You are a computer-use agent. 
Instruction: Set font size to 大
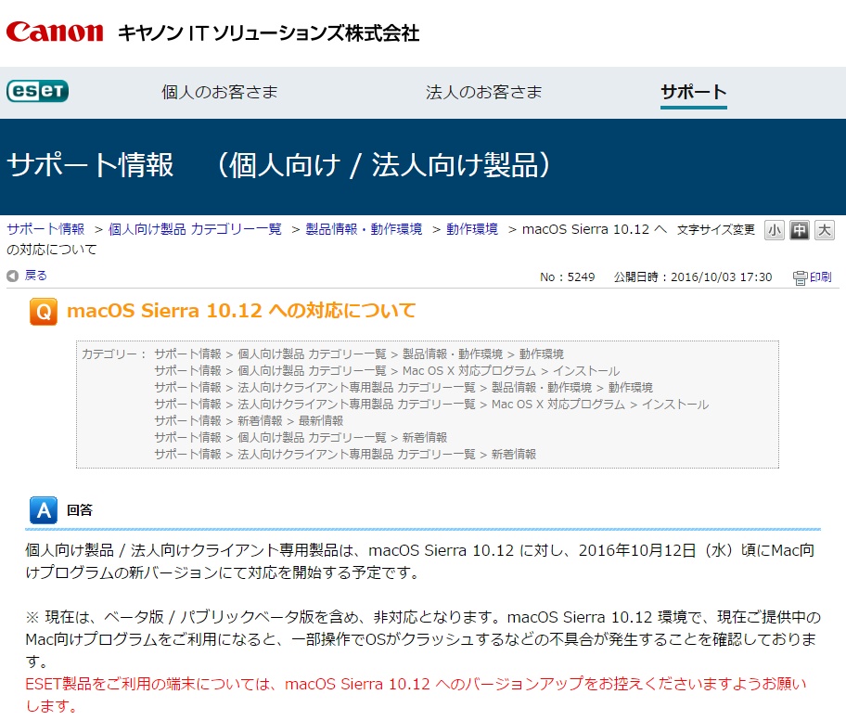click(x=825, y=230)
